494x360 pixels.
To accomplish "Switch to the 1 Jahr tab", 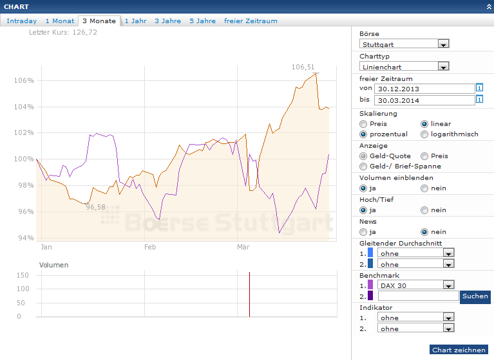I will (135, 21).
